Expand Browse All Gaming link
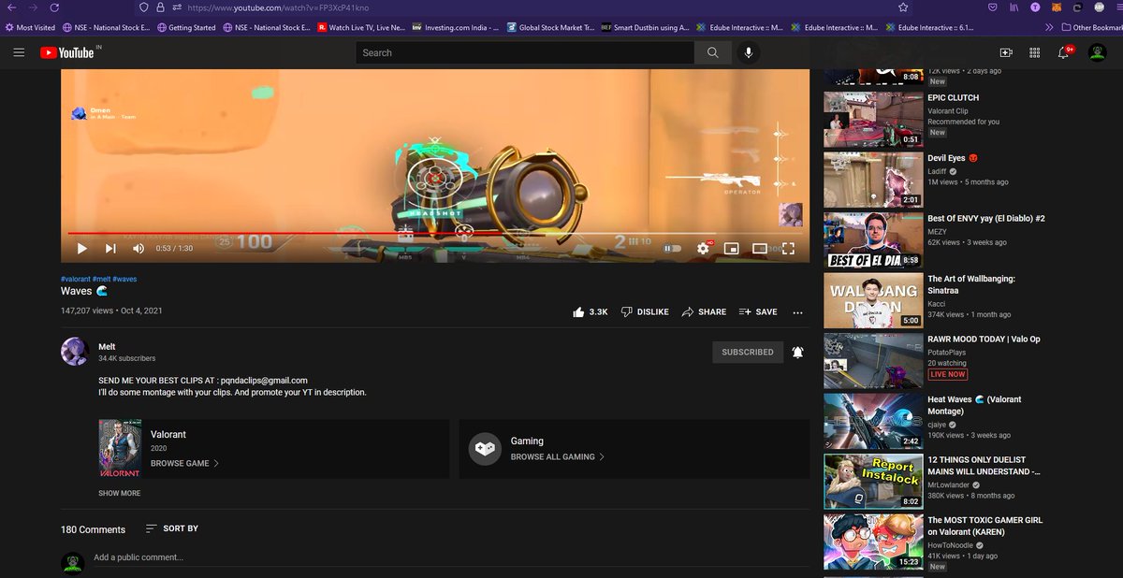 (x=558, y=457)
